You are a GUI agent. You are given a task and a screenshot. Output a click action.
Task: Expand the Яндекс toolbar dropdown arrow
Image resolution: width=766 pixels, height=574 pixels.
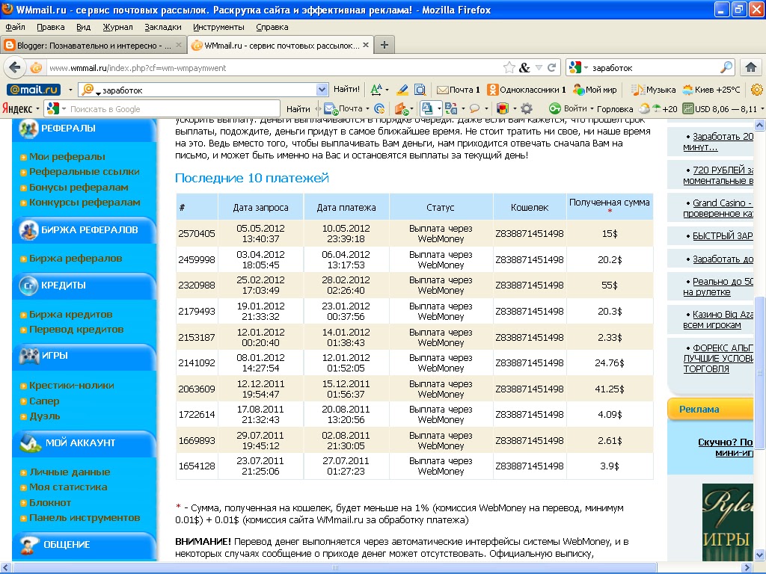37,109
